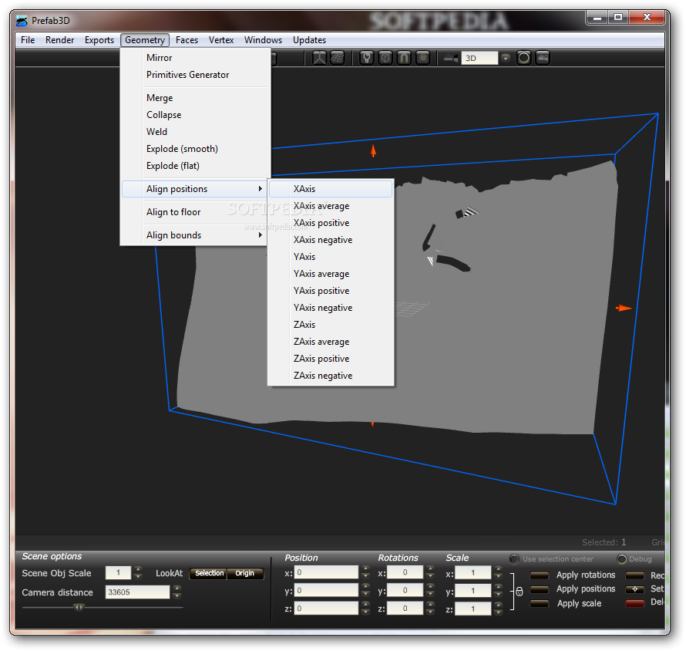Viewport: 686px width, 651px height.
Task: Open the 3D view mode dropdown arrow
Action: [506, 58]
